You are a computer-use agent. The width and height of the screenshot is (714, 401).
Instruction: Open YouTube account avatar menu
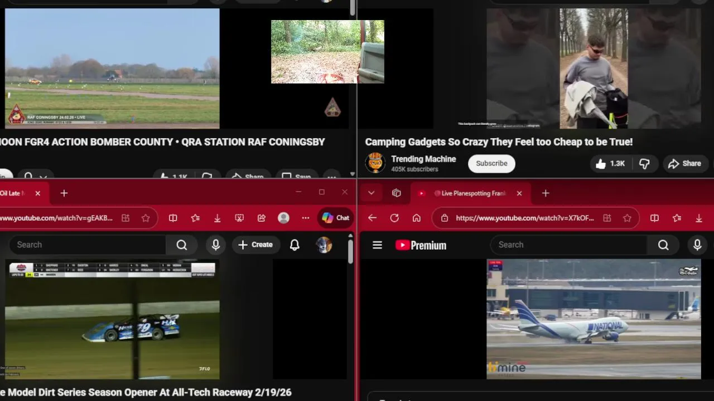324,244
